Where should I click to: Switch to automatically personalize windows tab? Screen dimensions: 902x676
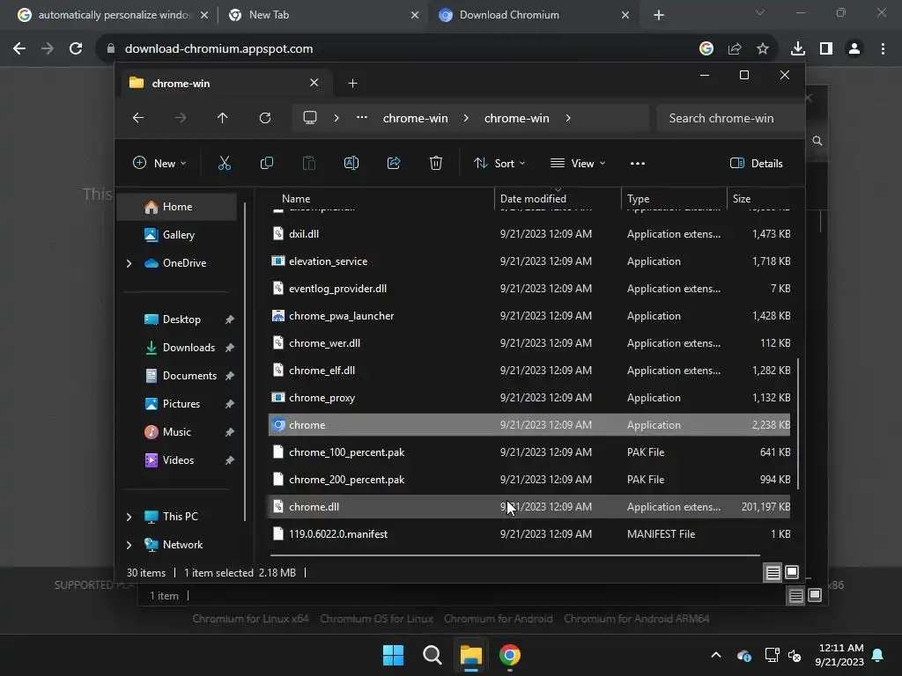coord(113,15)
